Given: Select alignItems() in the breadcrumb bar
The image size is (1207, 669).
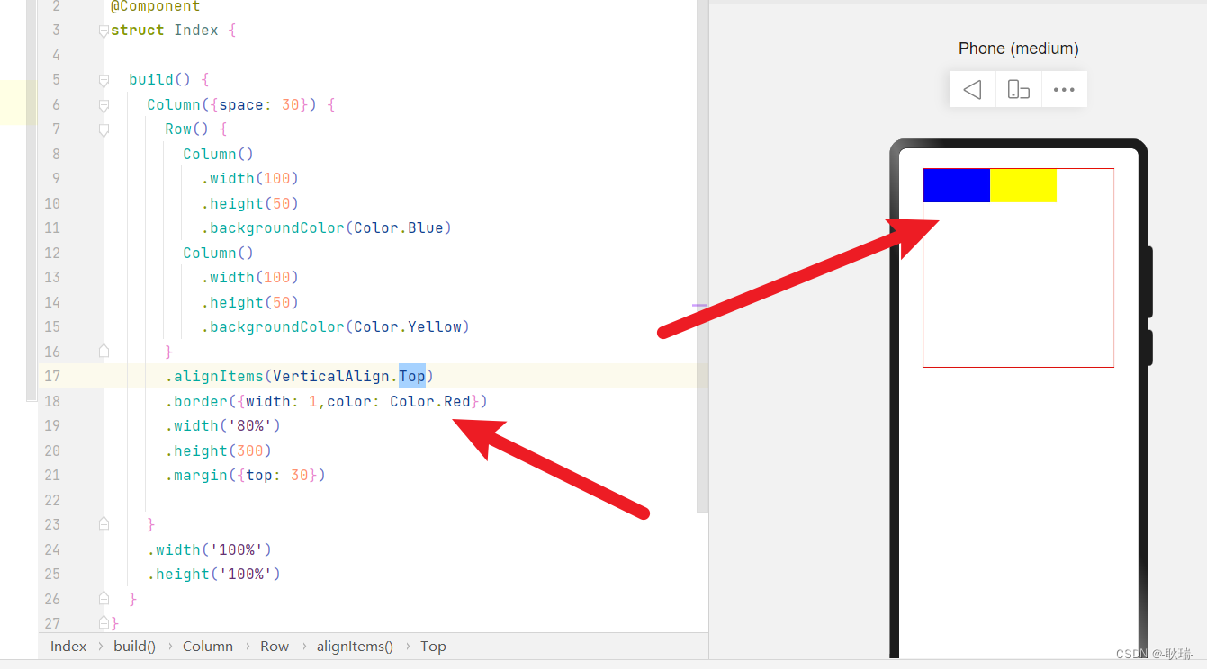Looking at the screenshot, I should (355, 647).
